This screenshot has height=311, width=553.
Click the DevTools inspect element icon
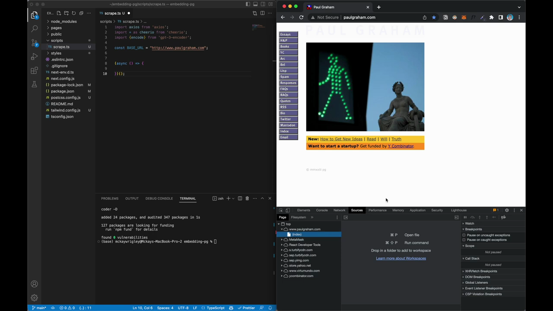(x=281, y=210)
